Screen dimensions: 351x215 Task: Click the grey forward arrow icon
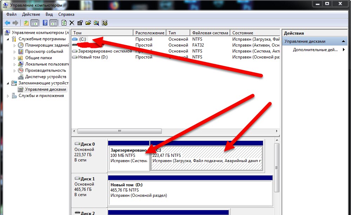pos(15,23)
